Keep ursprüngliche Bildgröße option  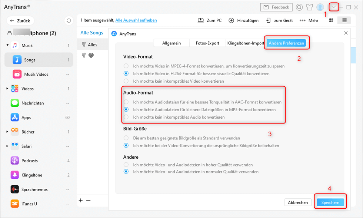(126, 145)
